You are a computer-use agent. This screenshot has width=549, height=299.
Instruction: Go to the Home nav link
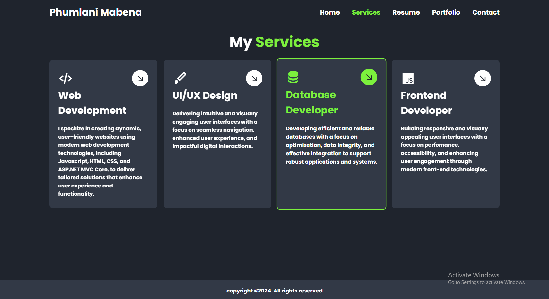click(x=330, y=12)
